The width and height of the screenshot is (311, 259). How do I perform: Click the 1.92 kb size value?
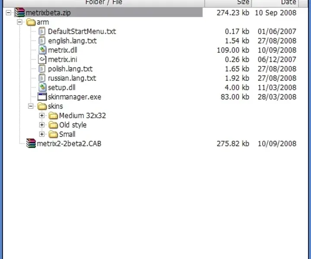[237, 78]
